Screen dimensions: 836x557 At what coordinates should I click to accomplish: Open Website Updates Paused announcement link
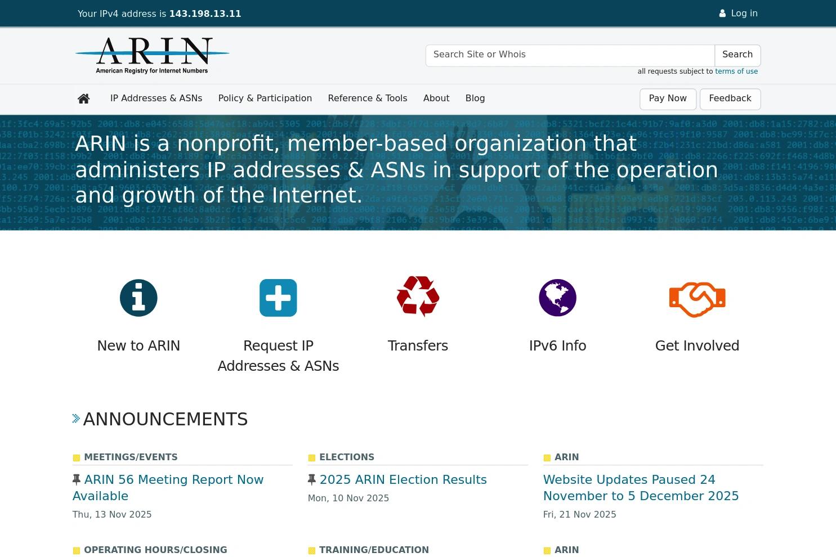641,488
